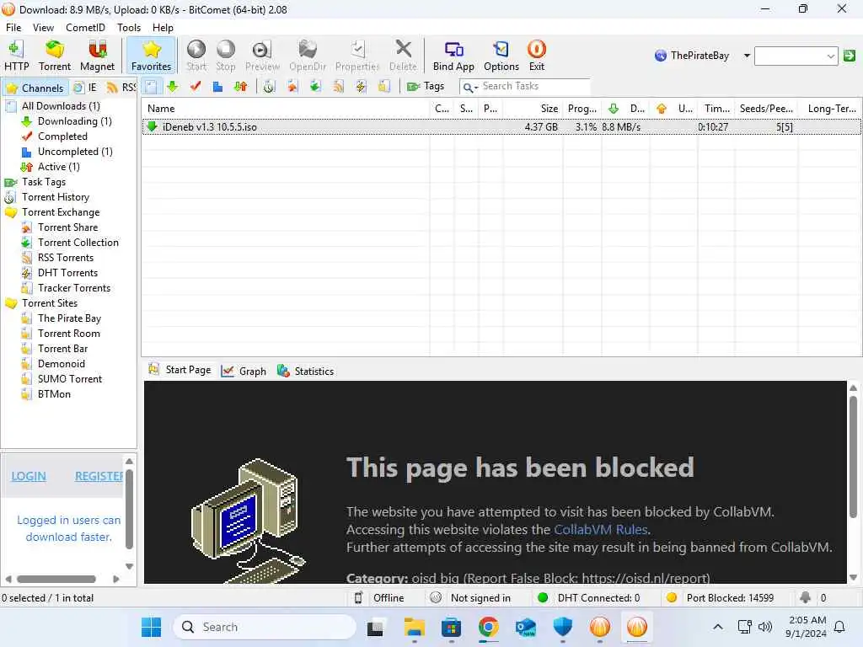Select the iDeneb v1.3 10.5.5.iso task
Viewport: 863px width, 647px height.
pos(501,127)
